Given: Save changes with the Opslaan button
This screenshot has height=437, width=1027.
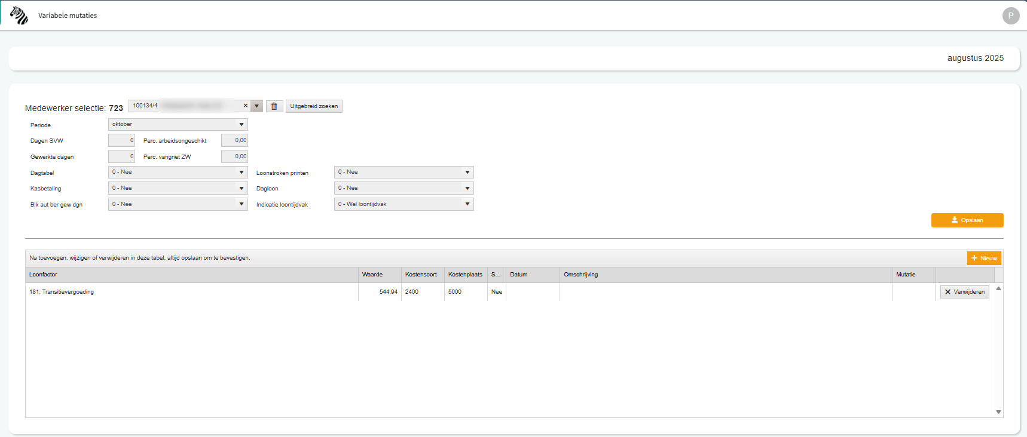Looking at the screenshot, I should coord(967,220).
